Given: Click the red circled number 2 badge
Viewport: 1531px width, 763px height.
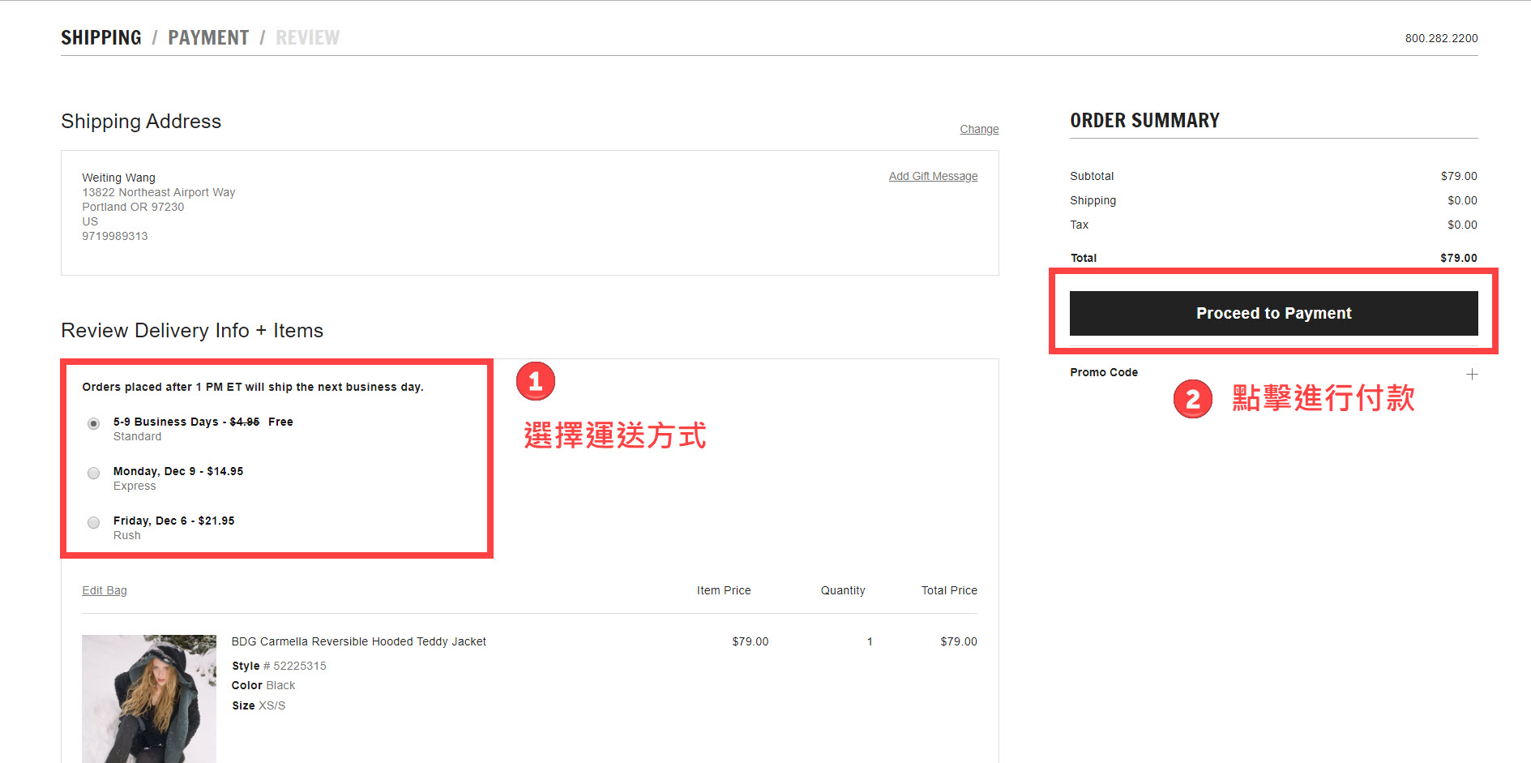Looking at the screenshot, I should point(1193,399).
